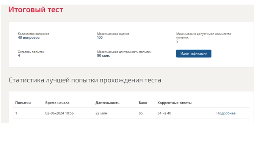Viewport: 259px width, 149px height.
Task: Click the Итоговый тест page heading
Action: click(x=36, y=10)
